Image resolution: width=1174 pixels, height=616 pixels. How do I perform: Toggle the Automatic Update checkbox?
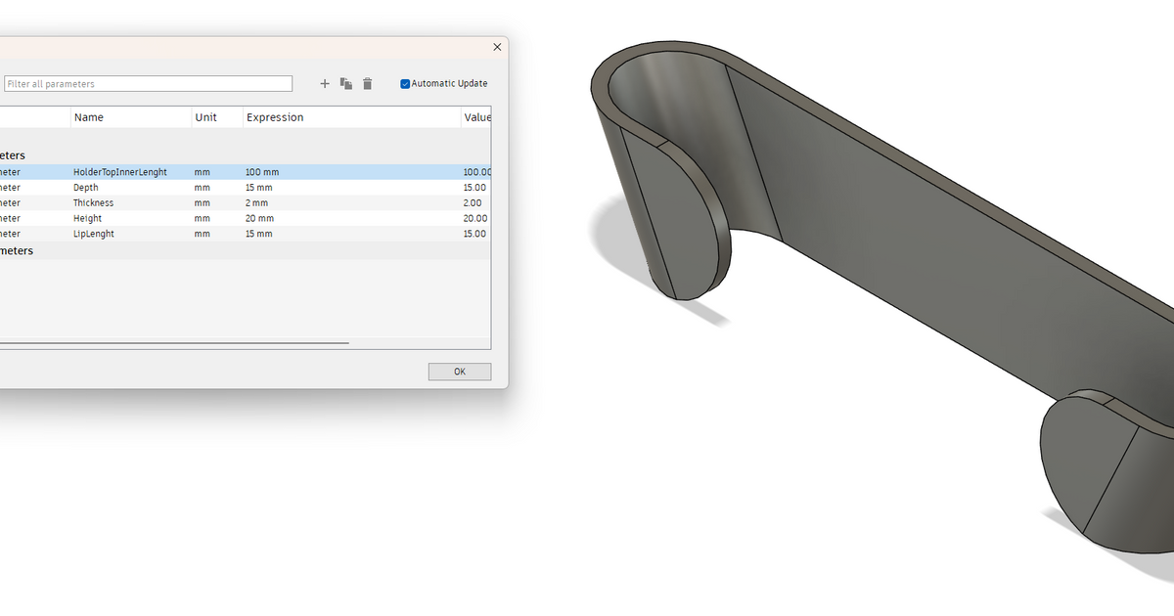pos(405,84)
